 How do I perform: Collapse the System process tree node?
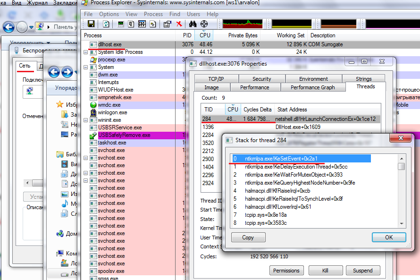[86, 67]
